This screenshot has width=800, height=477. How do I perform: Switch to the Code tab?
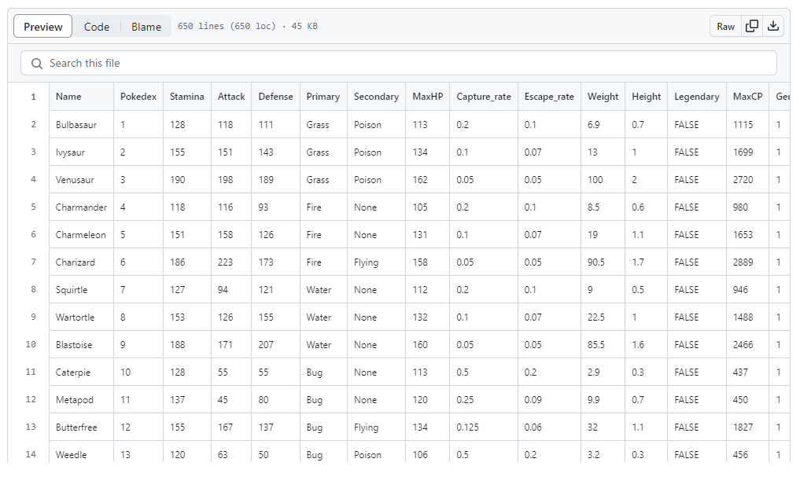[x=97, y=27]
